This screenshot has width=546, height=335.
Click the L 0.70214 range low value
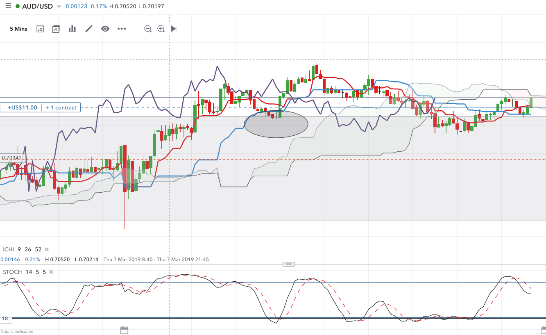point(86,260)
